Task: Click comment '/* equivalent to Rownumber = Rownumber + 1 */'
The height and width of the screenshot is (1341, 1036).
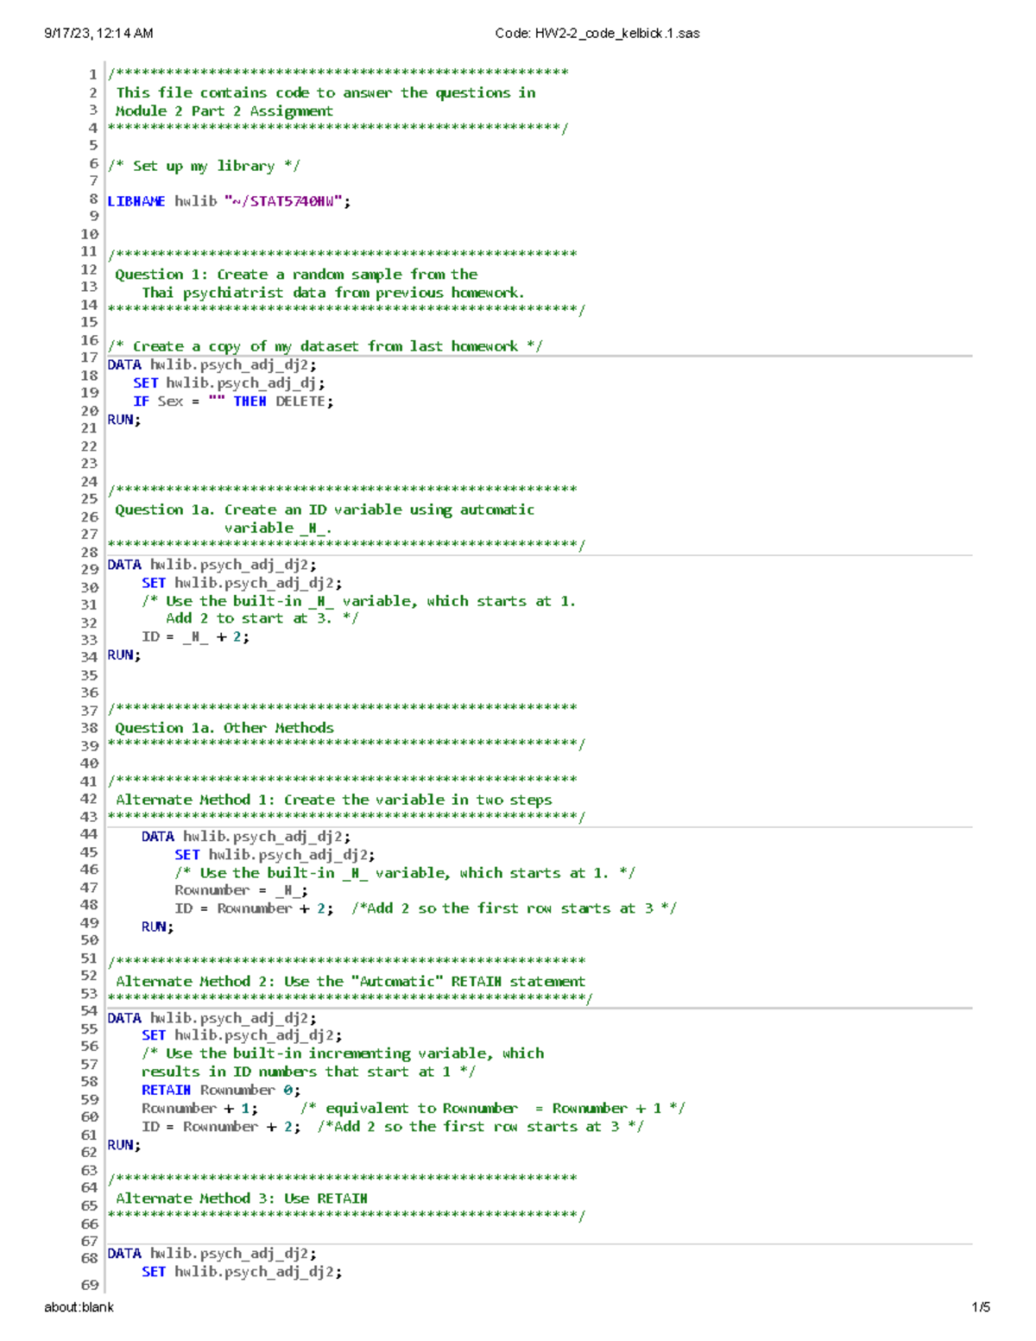Action: [x=493, y=1108]
